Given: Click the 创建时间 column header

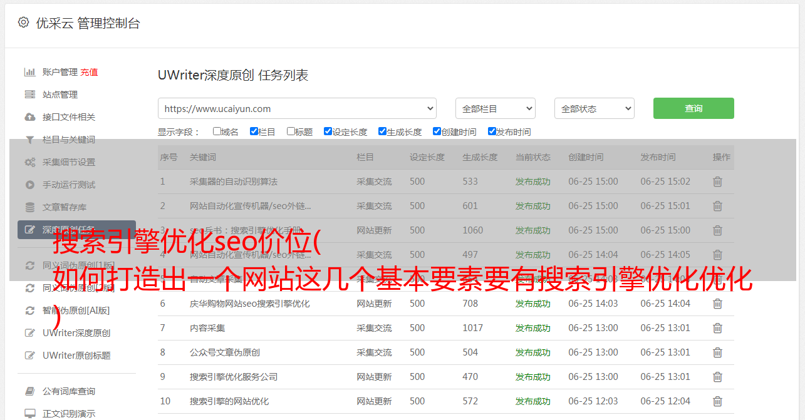Looking at the screenshot, I should click(x=586, y=157).
